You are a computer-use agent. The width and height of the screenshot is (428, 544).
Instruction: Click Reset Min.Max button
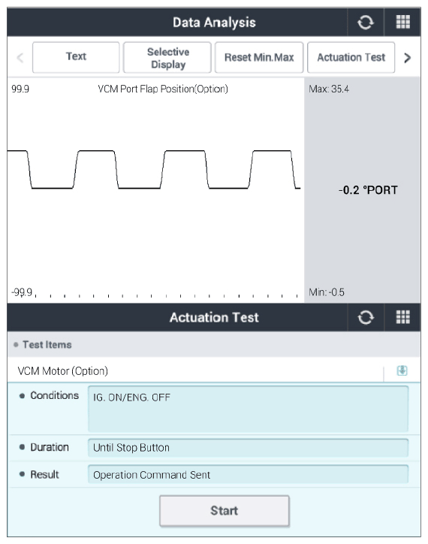click(x=259, y=57)
